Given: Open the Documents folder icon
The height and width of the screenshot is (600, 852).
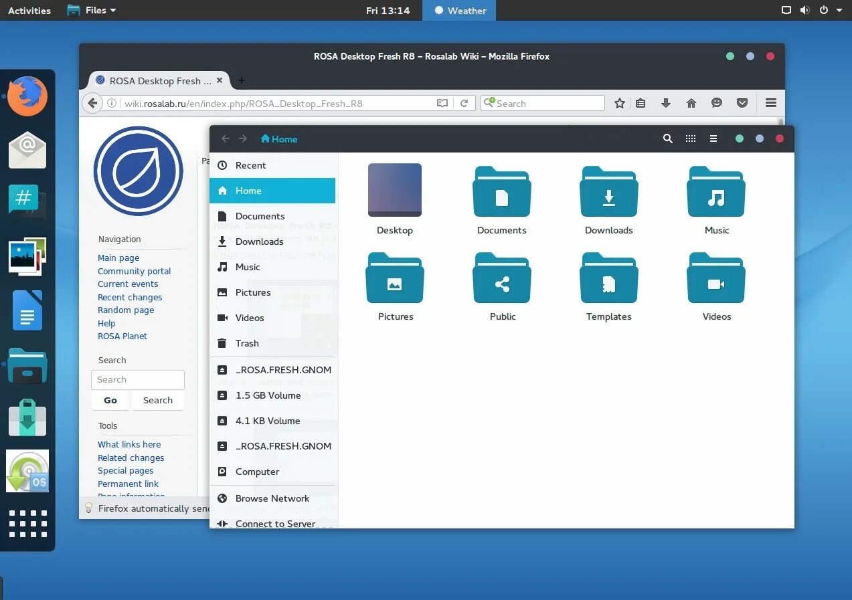Looking at the screenshot, I should click(502, 192).
